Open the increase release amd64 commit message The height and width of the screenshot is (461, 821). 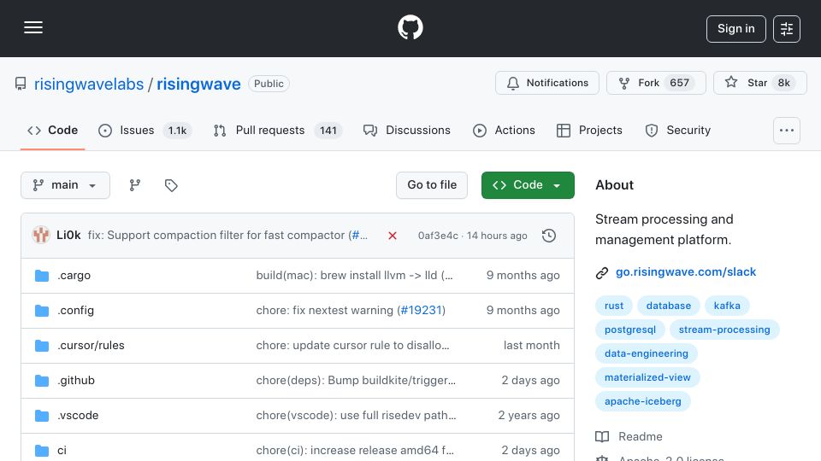pos(355,451)
